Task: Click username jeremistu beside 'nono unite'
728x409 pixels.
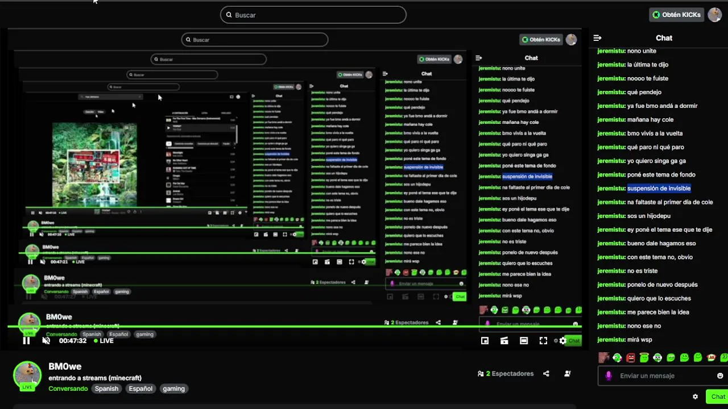Action: [x=611, y=51]
